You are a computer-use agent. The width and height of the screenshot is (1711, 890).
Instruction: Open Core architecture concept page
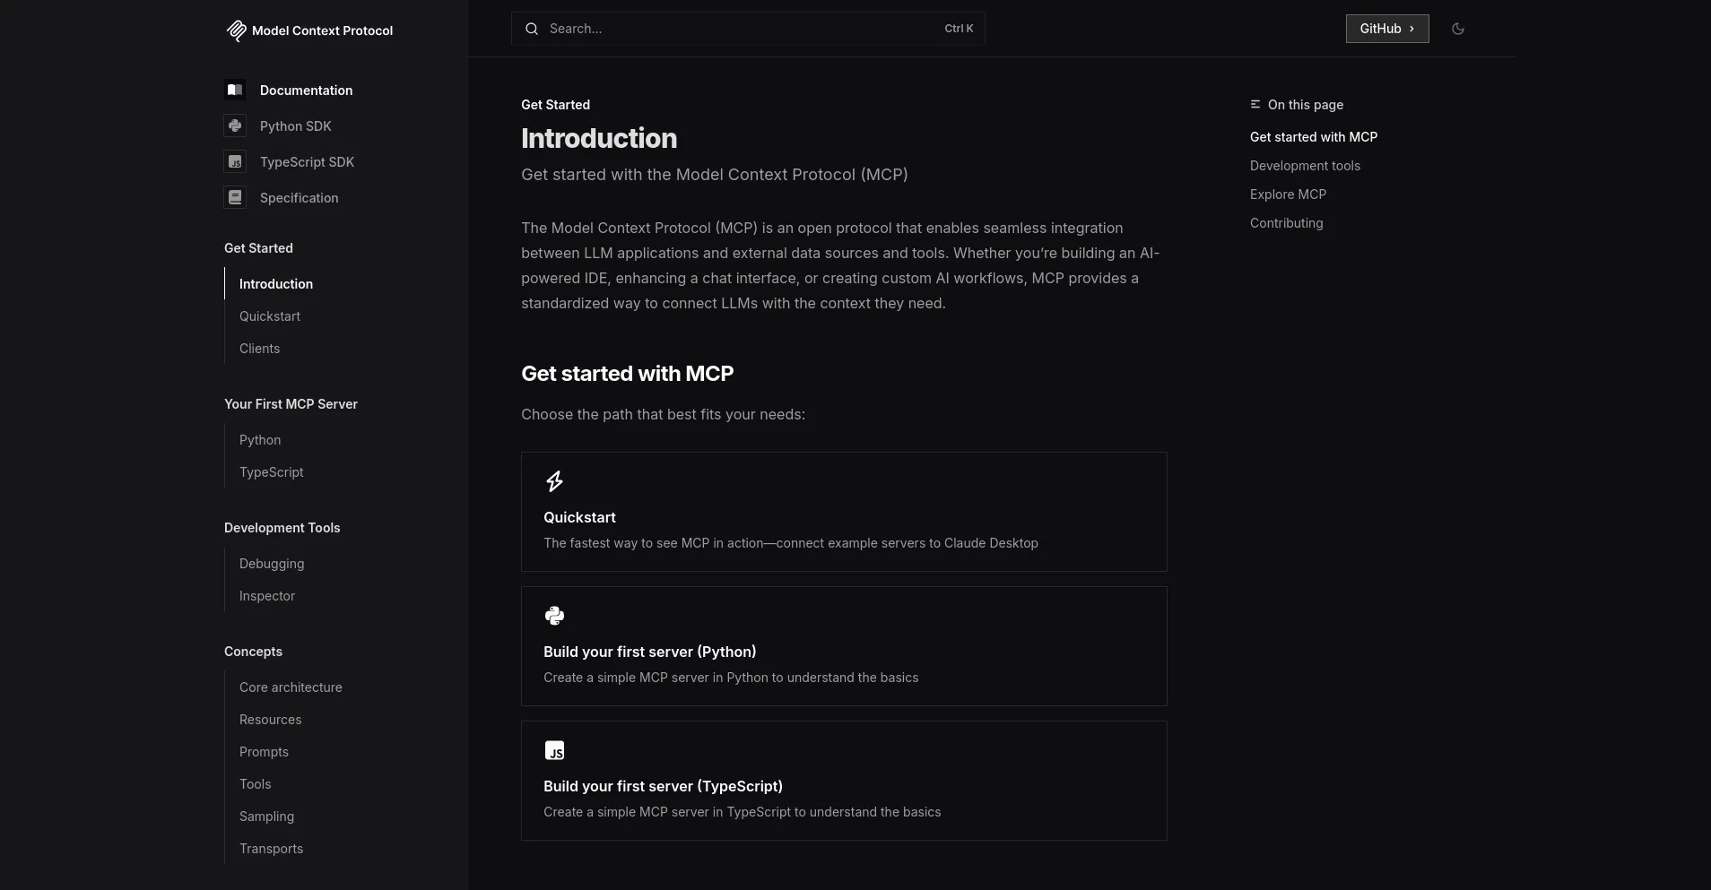pyautogui.click(x=291, y=687)
